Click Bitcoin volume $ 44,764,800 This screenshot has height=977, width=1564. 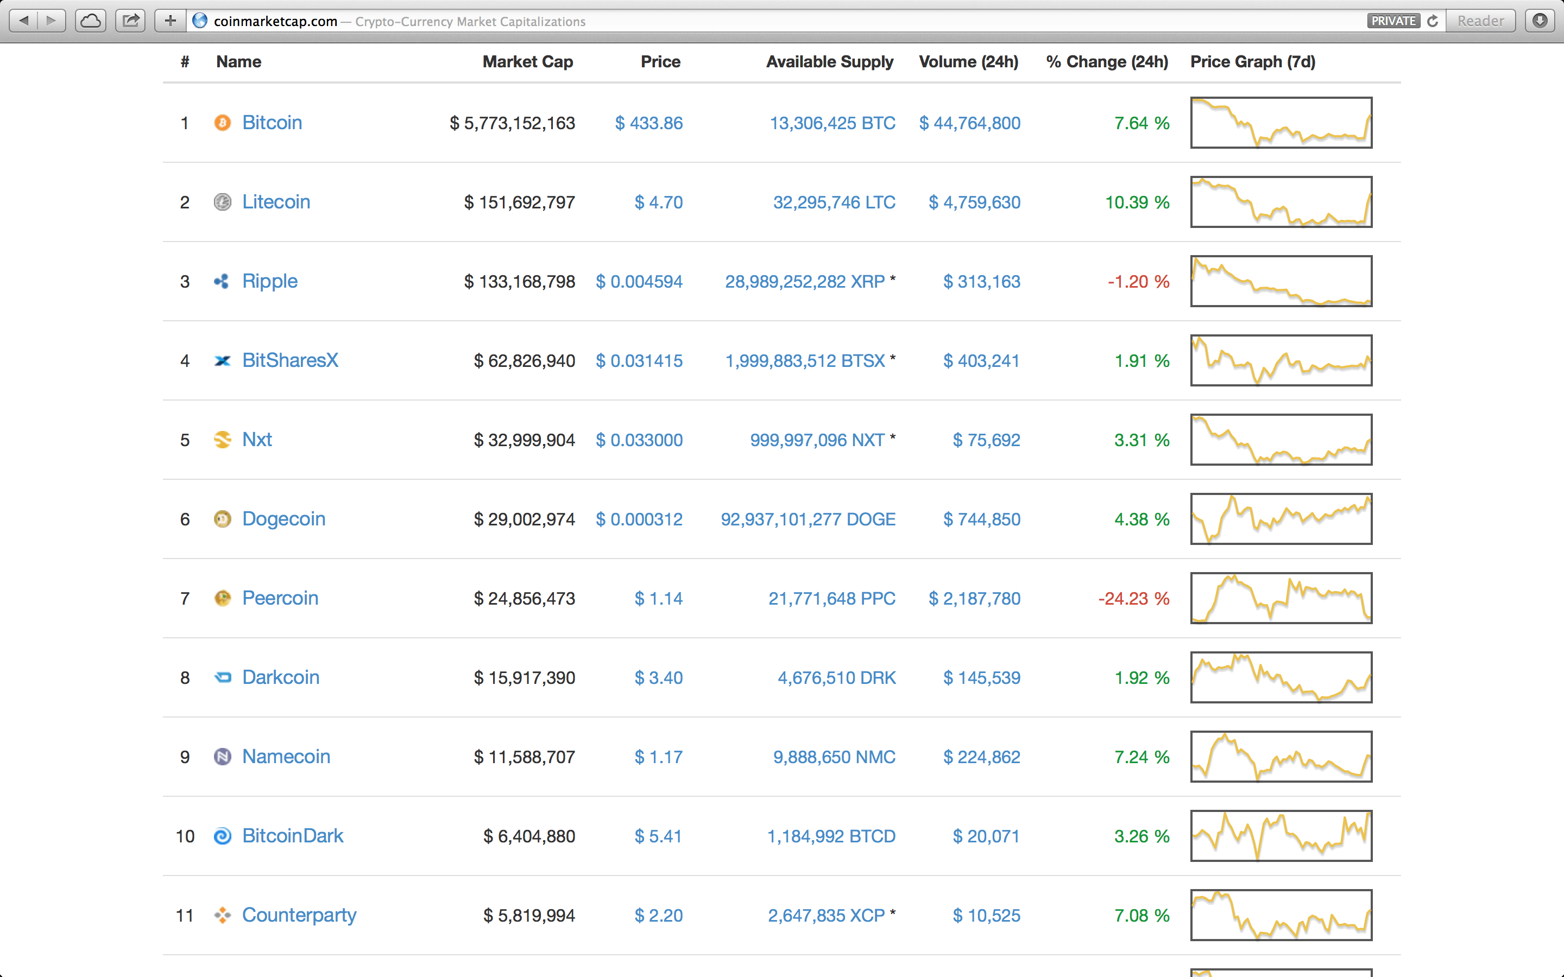point(969,123)
